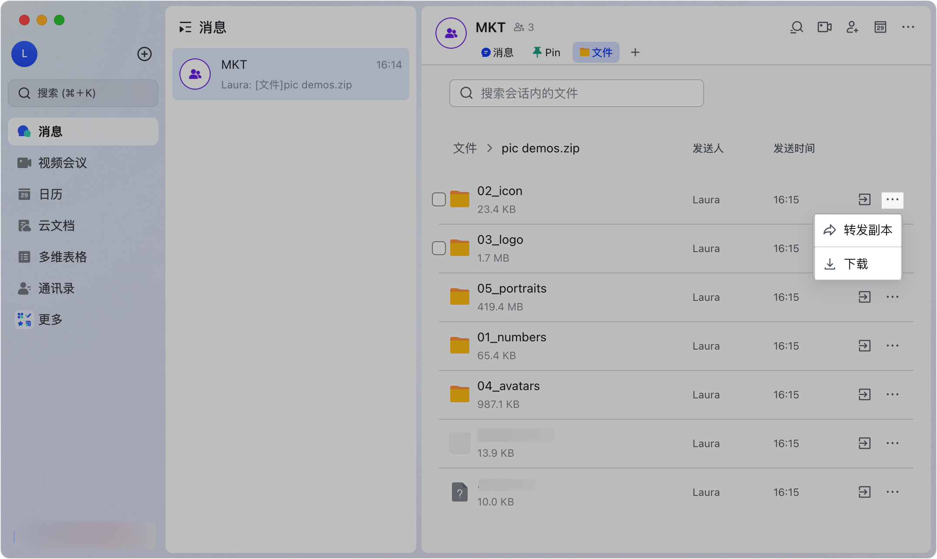Go back to 文件 breadcrumb root
The height and width of the screenshot is (559, 937).
tap(465, 148)
